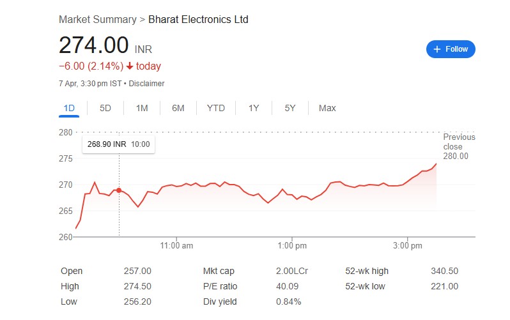510x320 pixels.
Task: Click the red data point on chart
Action: 119,190
